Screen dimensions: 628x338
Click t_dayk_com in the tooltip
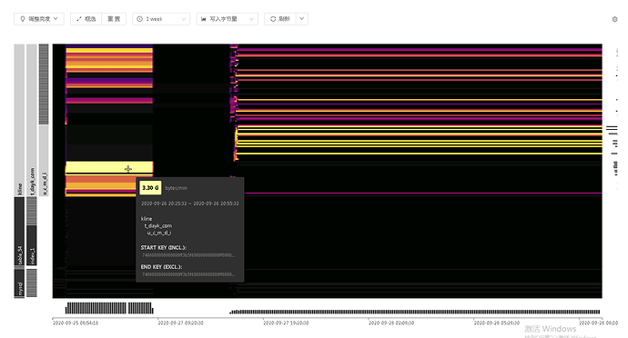[x=157, y=225]
